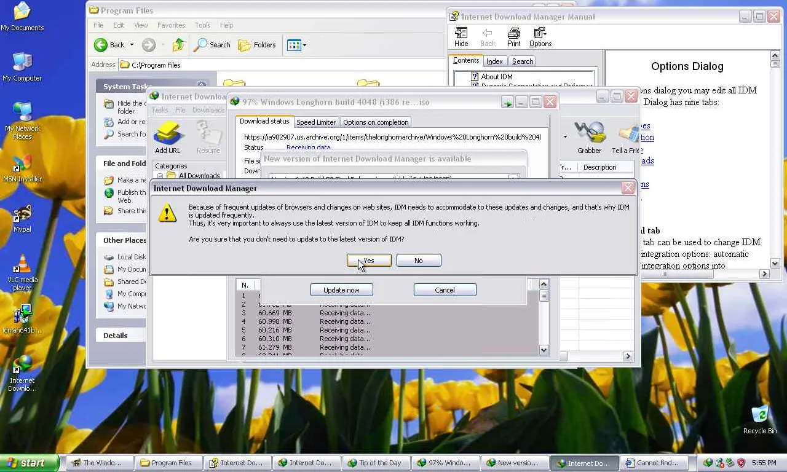Collapse the System Tasks panel

pos(201,85)
